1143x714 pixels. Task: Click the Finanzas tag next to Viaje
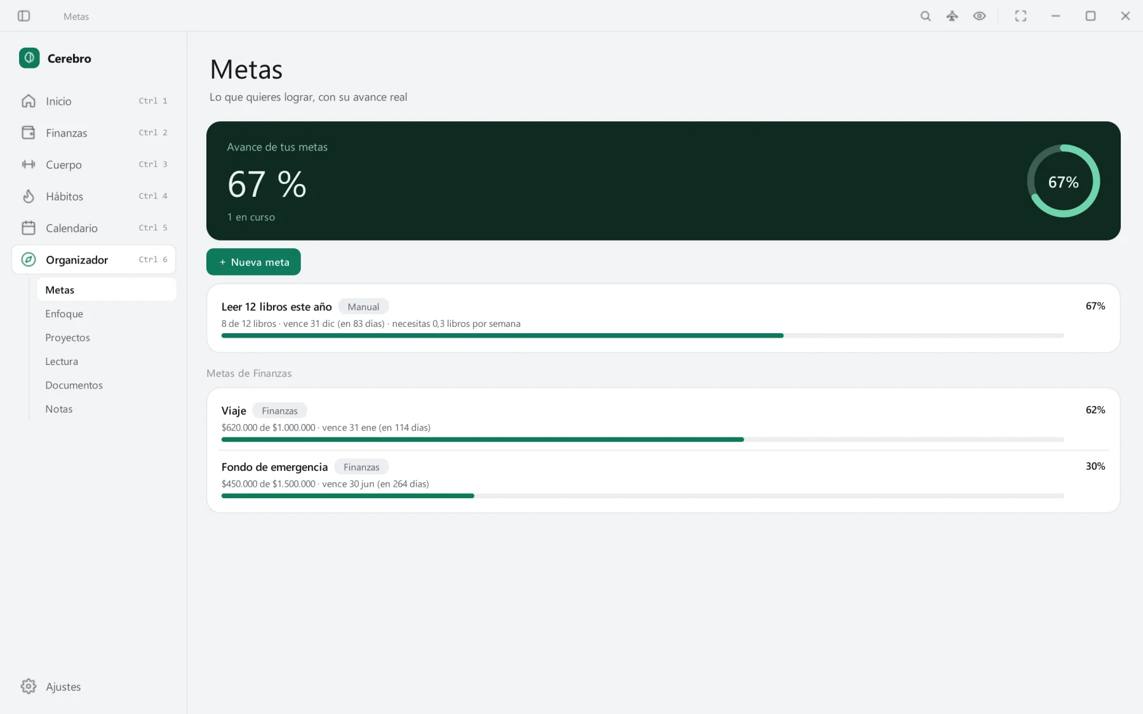[x=279, y=411]
